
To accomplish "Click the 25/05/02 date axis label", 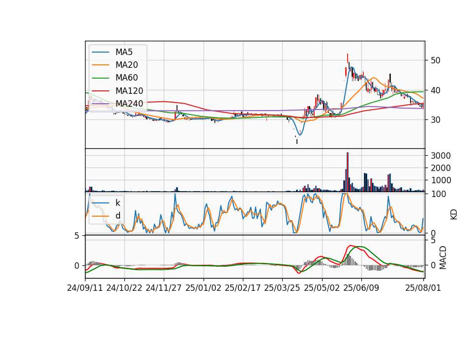I will 322,288.
